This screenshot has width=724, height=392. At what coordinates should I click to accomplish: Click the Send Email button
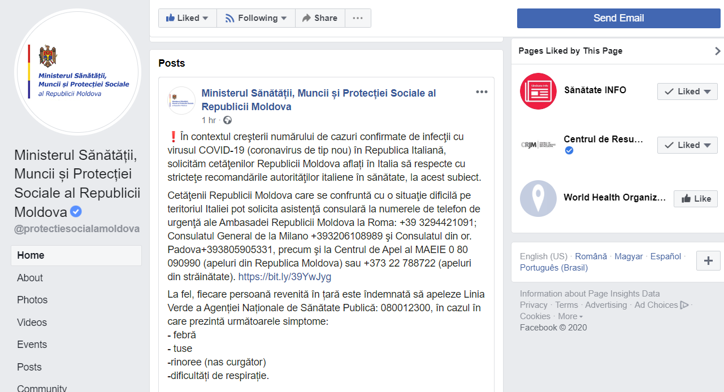click(x=618, y=18)
